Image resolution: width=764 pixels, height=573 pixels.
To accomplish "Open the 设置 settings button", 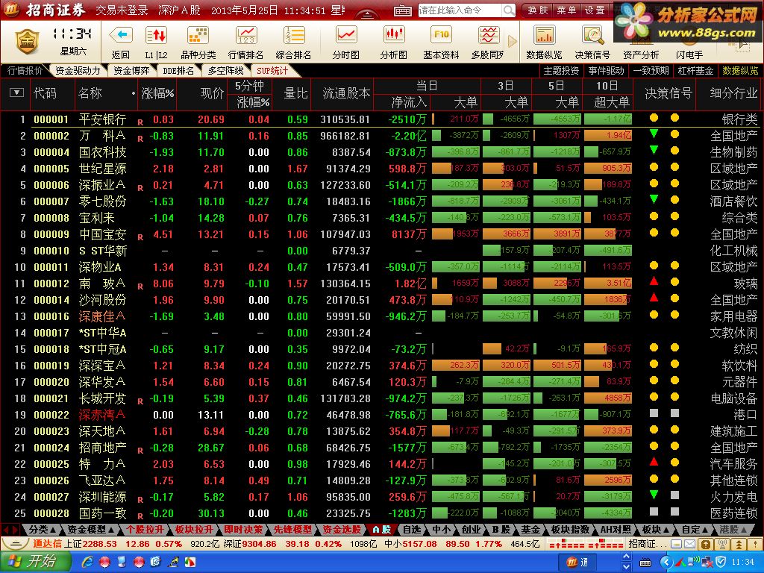I will (595, 10).
